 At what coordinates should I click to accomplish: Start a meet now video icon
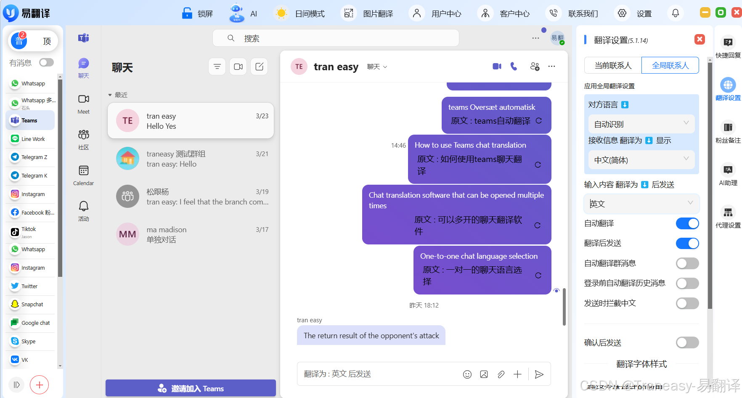(238, 66)
